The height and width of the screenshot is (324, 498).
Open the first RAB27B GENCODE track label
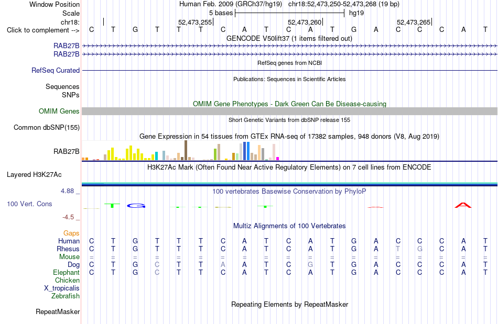click(67, 46)
